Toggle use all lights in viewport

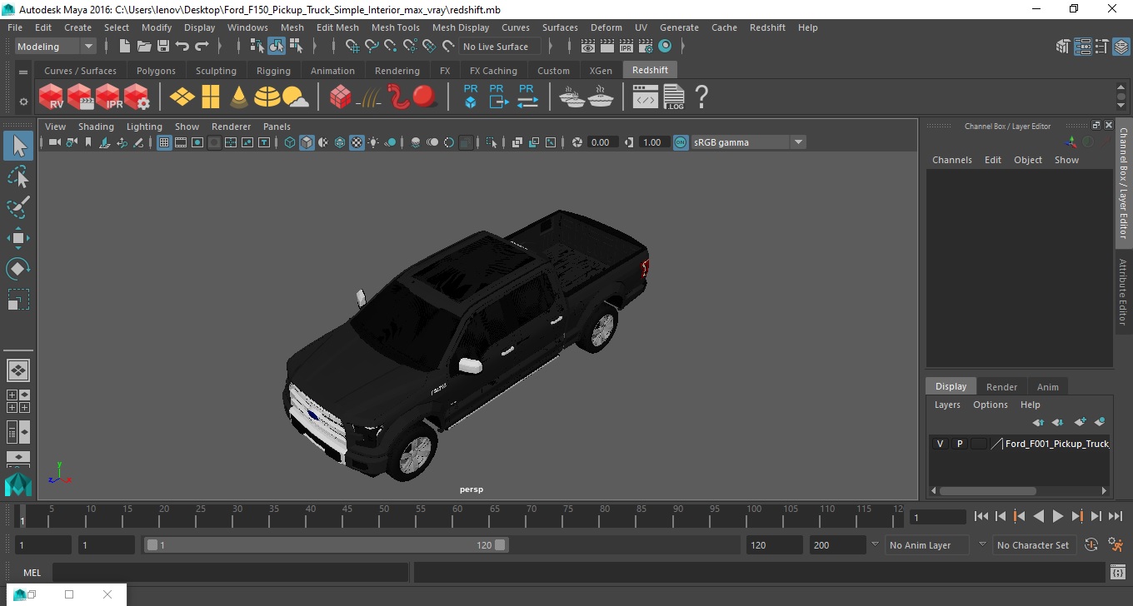point(373,142)
